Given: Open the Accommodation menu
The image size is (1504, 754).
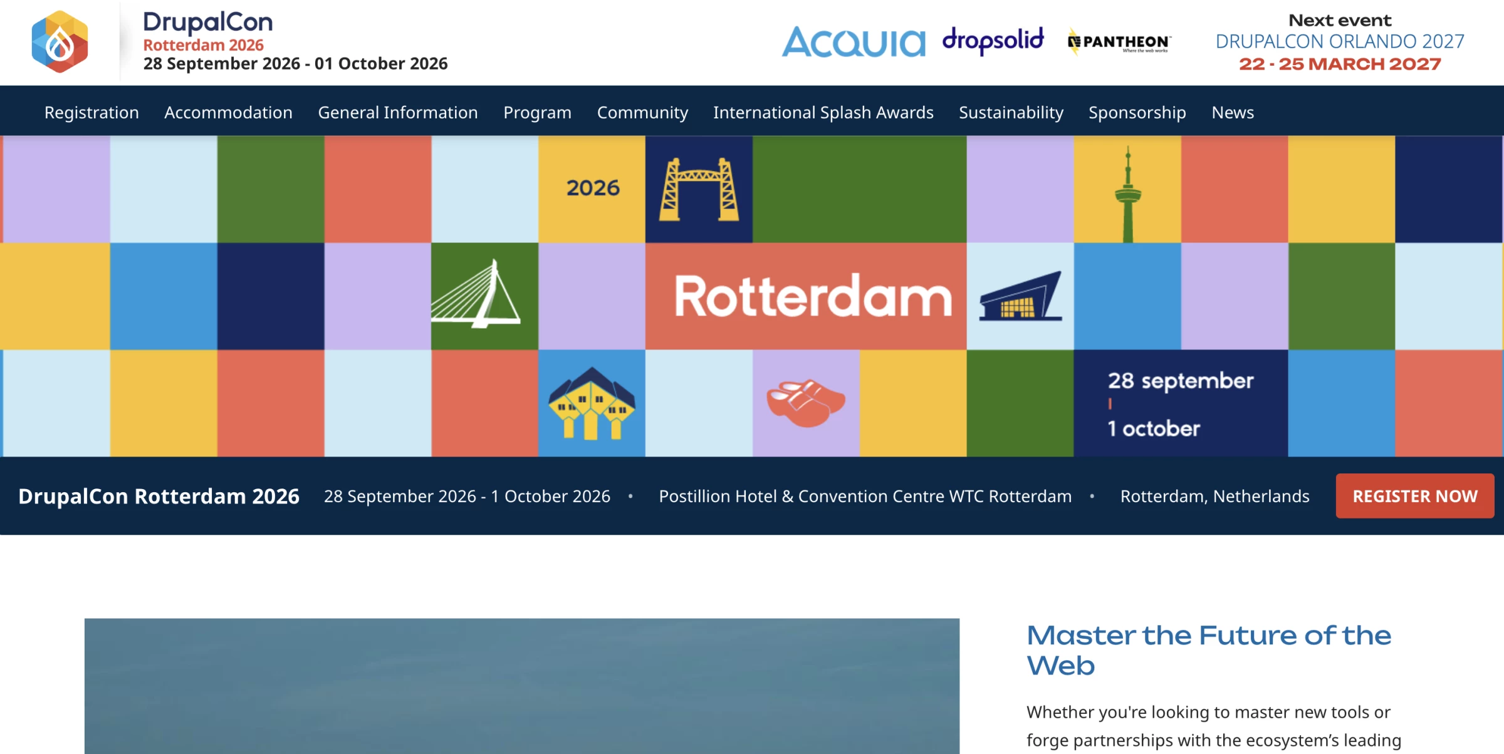Looking at the screenshot, I should click(x=228, y=112).
